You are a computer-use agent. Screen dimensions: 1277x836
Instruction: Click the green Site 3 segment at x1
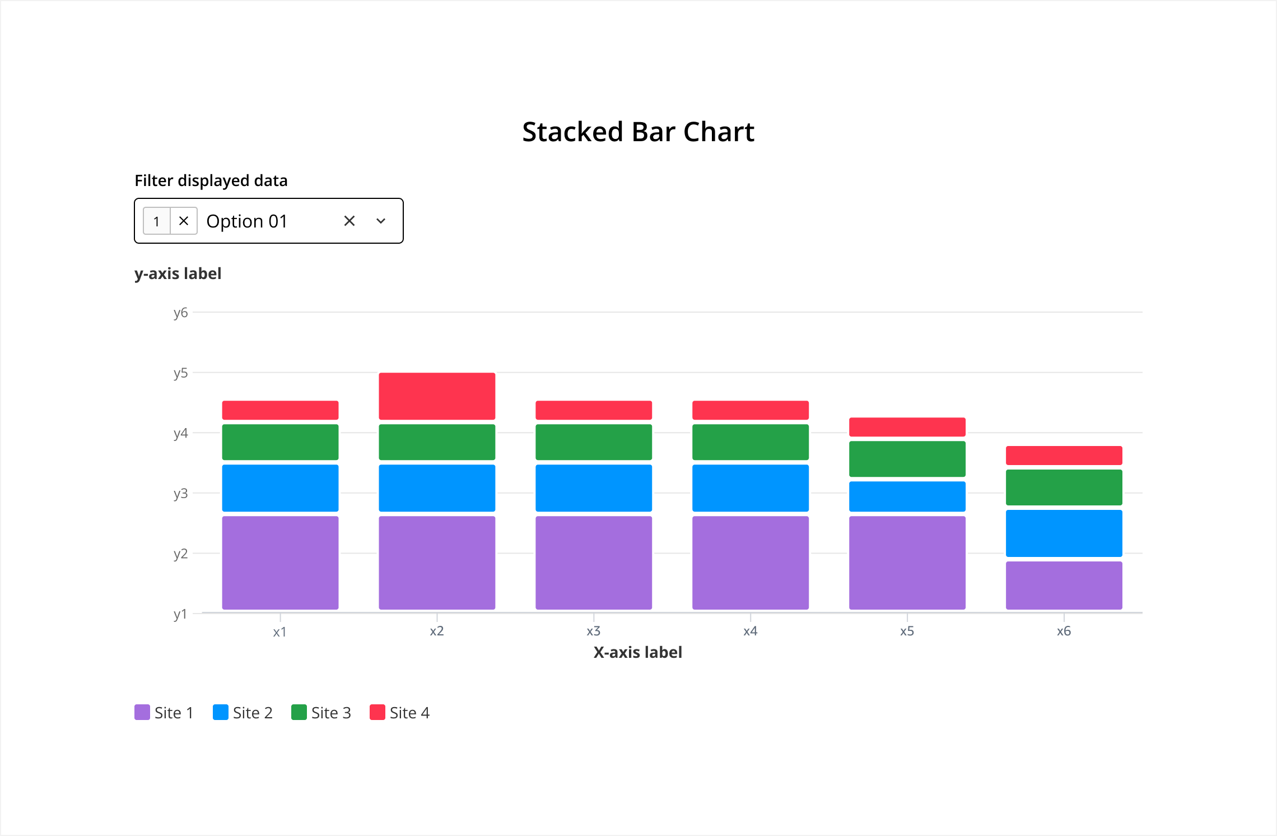[x=280, y=442]
